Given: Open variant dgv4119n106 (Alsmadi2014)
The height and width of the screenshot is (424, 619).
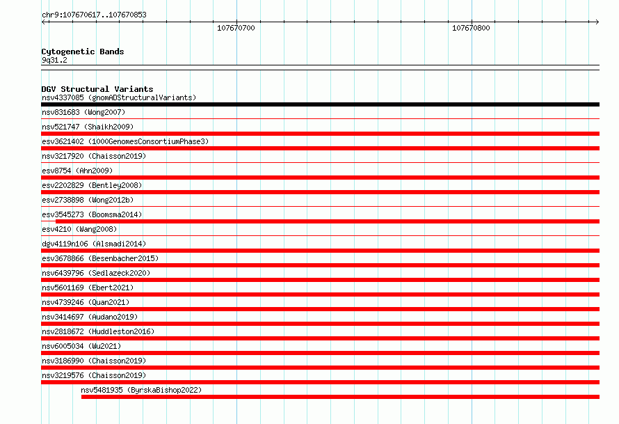Looking at the screenshot, I should tap(94, 244).
